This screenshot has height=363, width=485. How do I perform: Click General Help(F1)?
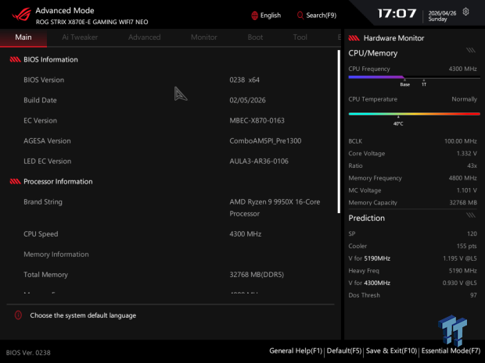point(296,351)
